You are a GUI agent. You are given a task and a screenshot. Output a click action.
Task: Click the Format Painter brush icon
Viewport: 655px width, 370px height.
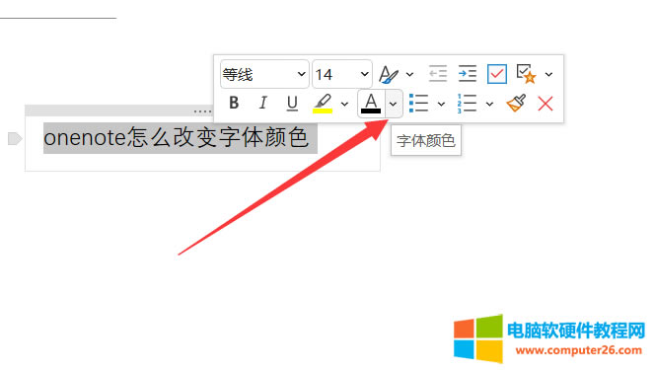[516, 103]
